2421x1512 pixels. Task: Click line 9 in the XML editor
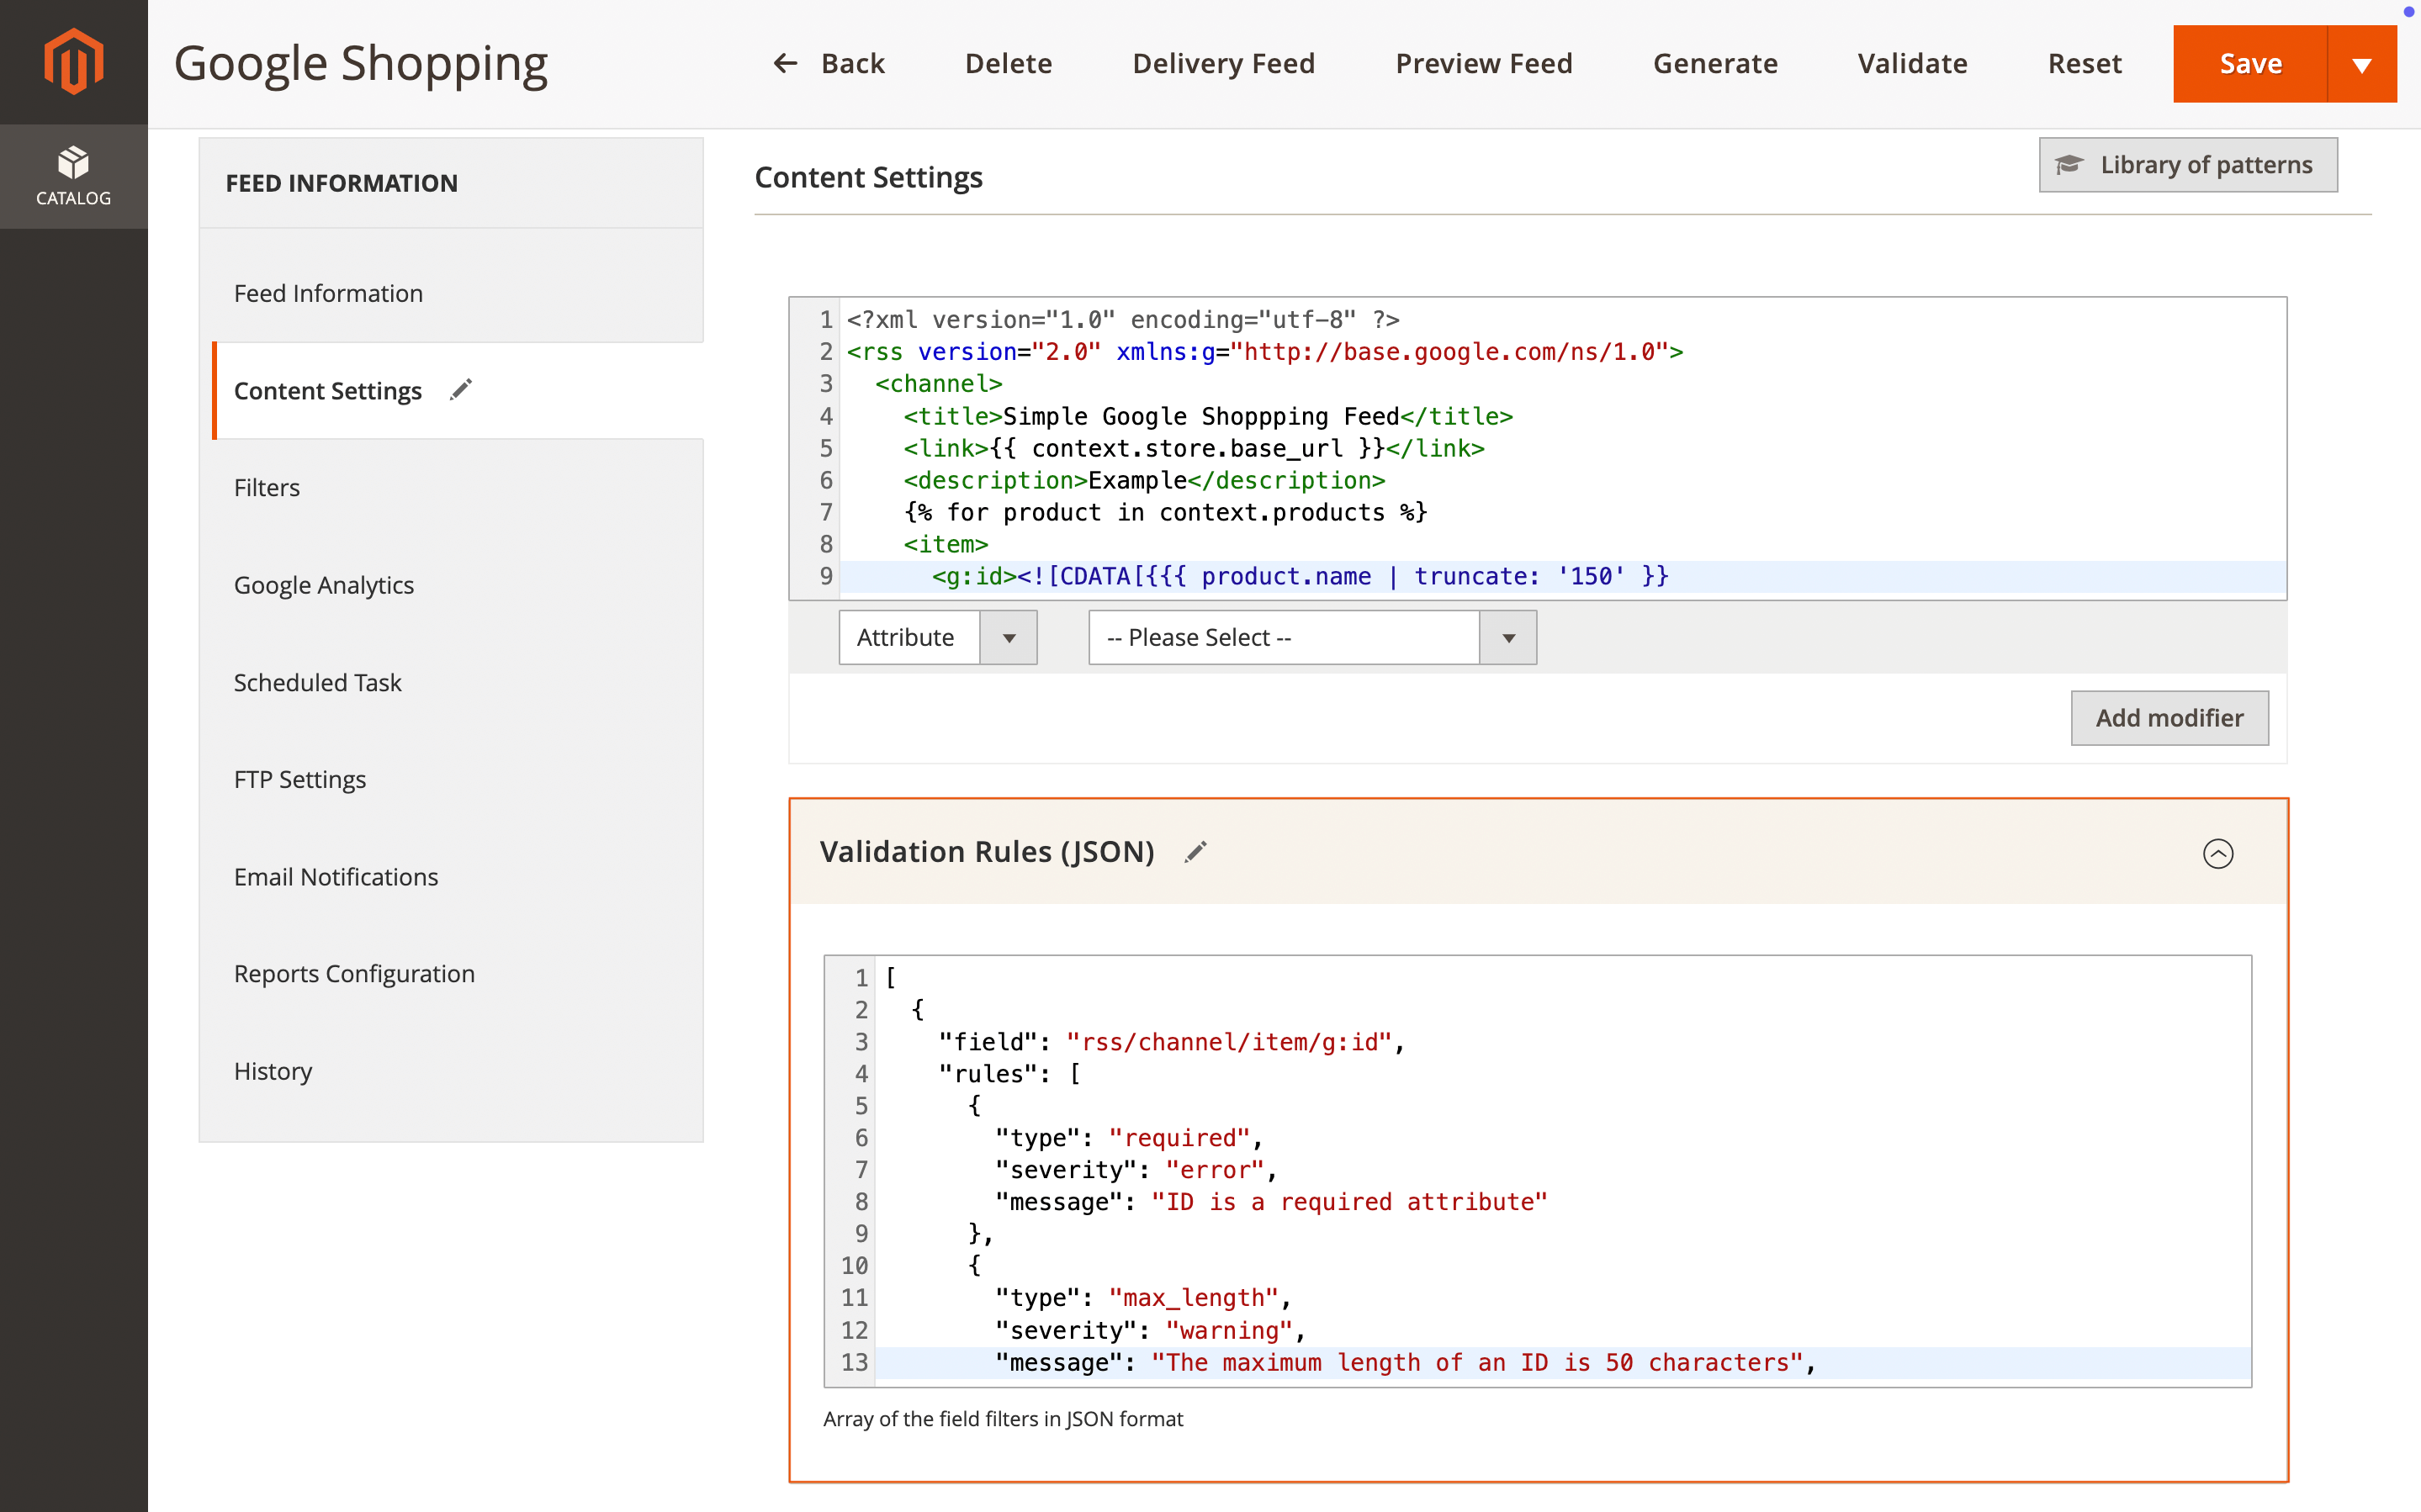pos(1300,576)
